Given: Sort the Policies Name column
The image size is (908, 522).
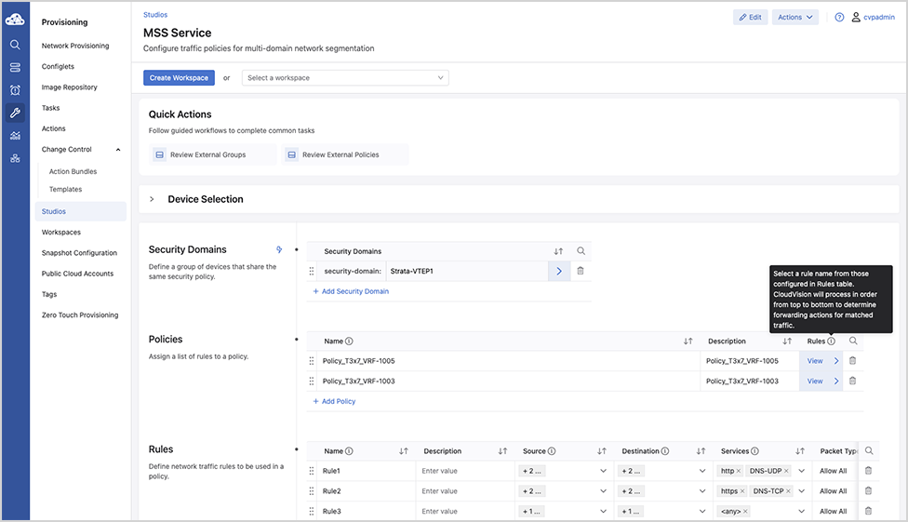Looking at the screenshot, I should [x=688, y=341].
